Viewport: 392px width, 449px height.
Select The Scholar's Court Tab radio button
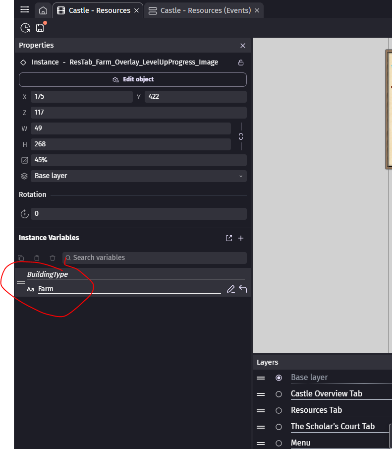(279, 427)
